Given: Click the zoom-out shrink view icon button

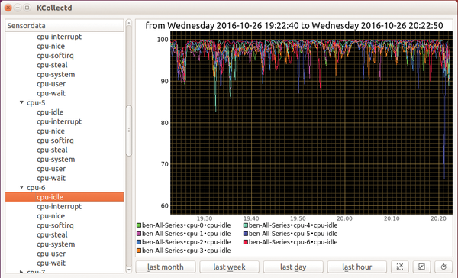Looking at the screenshot, I should (421, 267).
